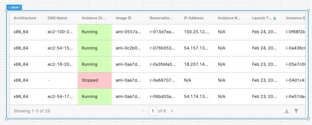This screenshot has width=312, height=125.
Task: Sort by Instance ID column header
Action: pyautogui.click(x=296, y=18)
